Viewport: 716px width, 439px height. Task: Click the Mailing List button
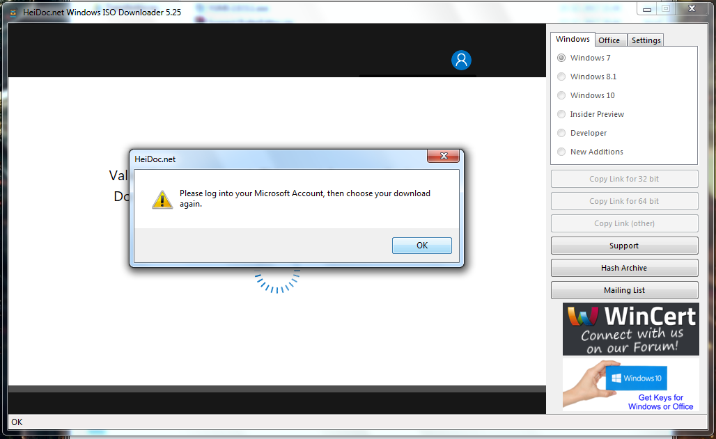click(x=624, y=290)
